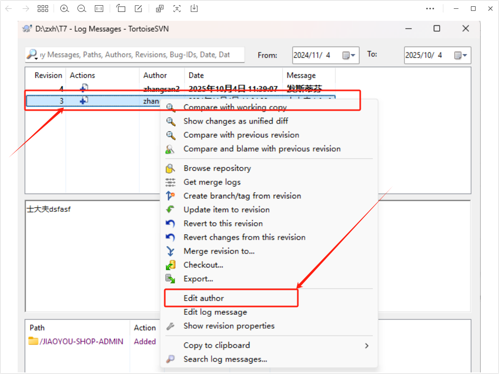Open the To date calendar dropdown
Image resolution: width=499 pixels, height=374 pixels.
(461, 56)
